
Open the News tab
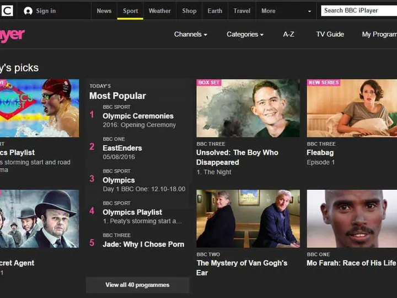click(x=104, y=11)
